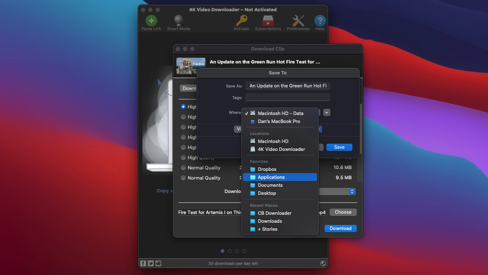
Task: Select the 9.5 MB Normal Quality option
Action: tap(183, 178)
